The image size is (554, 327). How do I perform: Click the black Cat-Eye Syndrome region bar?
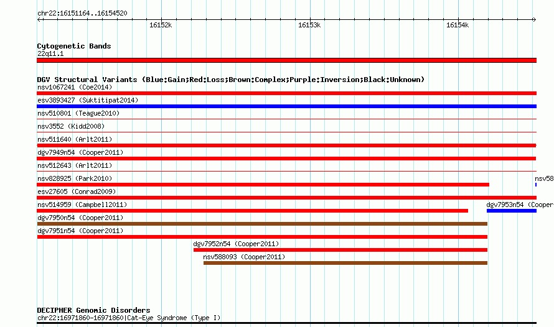[x=286, y=323]
